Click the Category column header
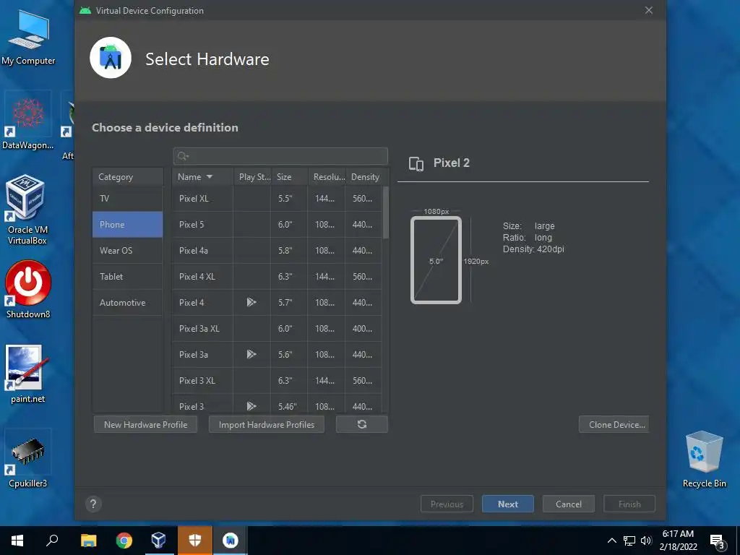 [x=128, y=177]
